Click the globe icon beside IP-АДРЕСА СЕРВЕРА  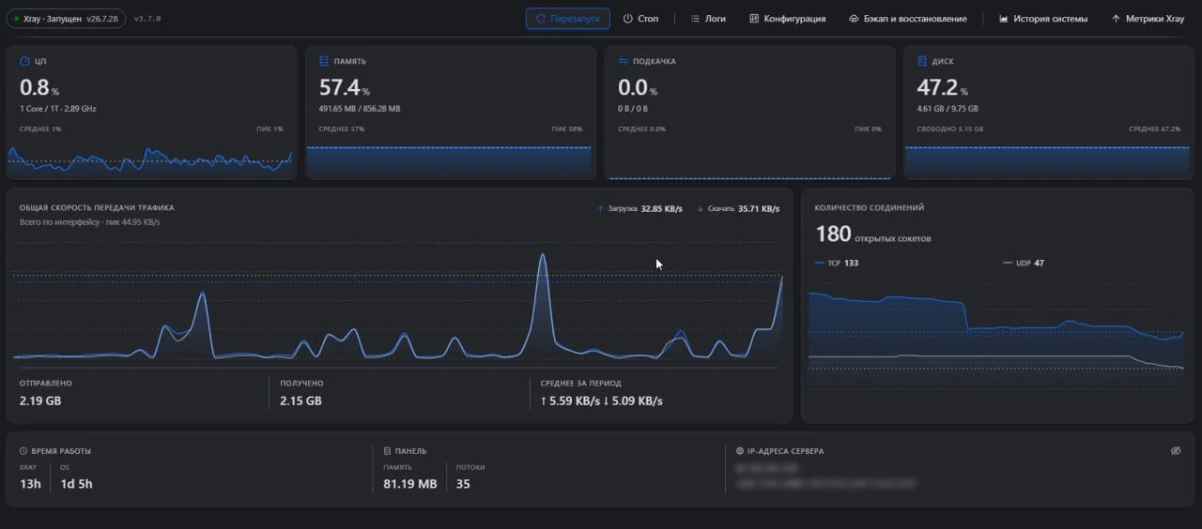(x=740, y=451)
